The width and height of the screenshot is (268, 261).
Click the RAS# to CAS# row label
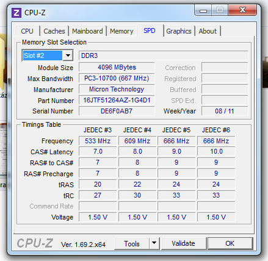(51, 163)
